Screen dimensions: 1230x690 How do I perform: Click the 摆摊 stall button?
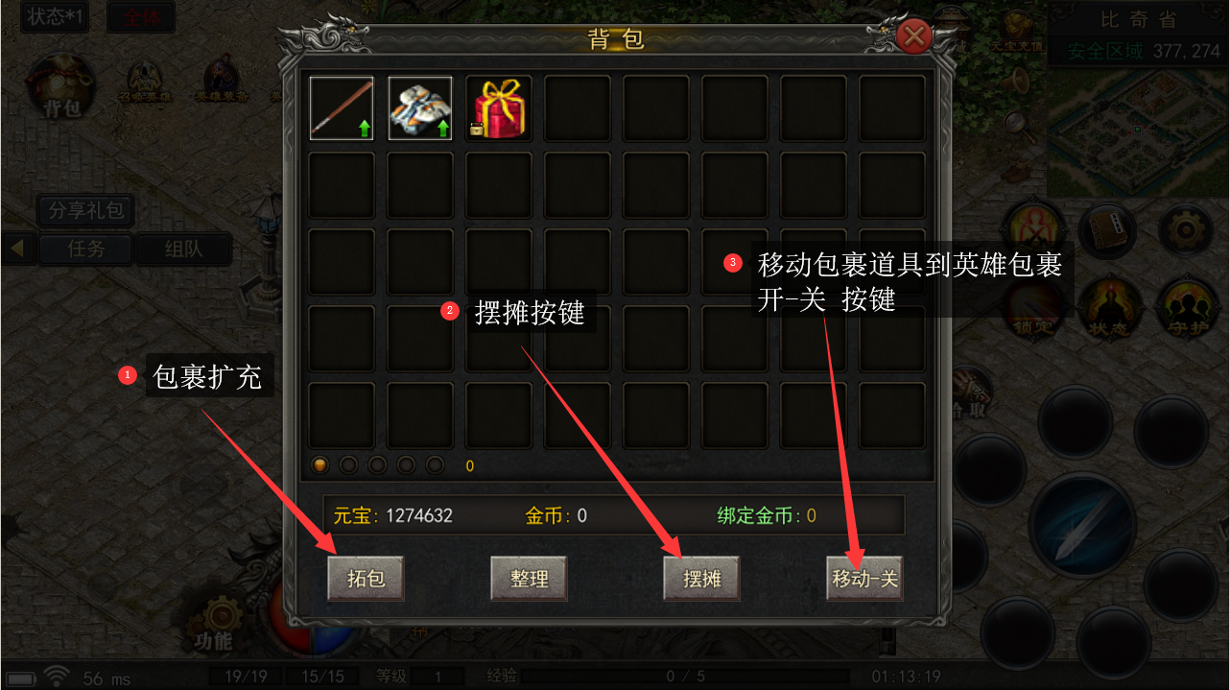(x=701, y=579)
